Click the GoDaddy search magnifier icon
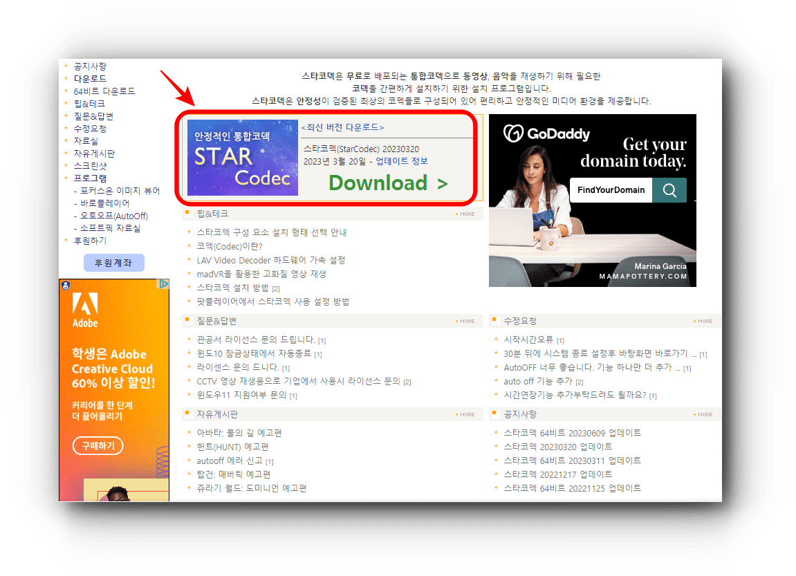Viewport: 796px width, 576px height. (669, 190)
